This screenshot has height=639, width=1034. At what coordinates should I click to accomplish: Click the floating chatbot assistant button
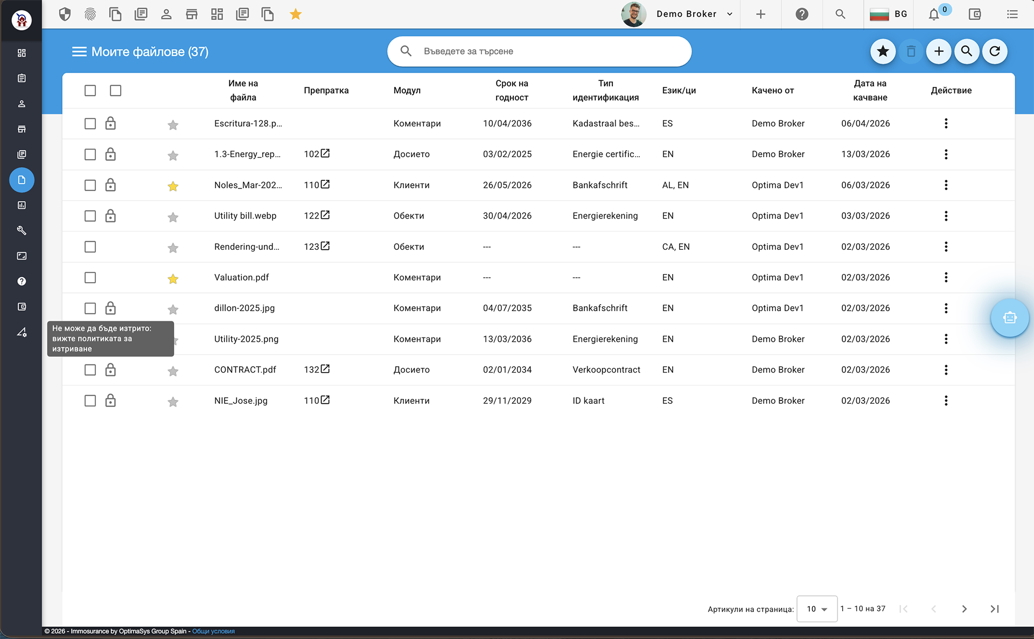tap(1009, 318)
